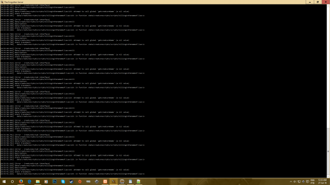This screenshot has height=185, width=330.
Task: Open the Windows Start menu
Action: tap(4, 181)
